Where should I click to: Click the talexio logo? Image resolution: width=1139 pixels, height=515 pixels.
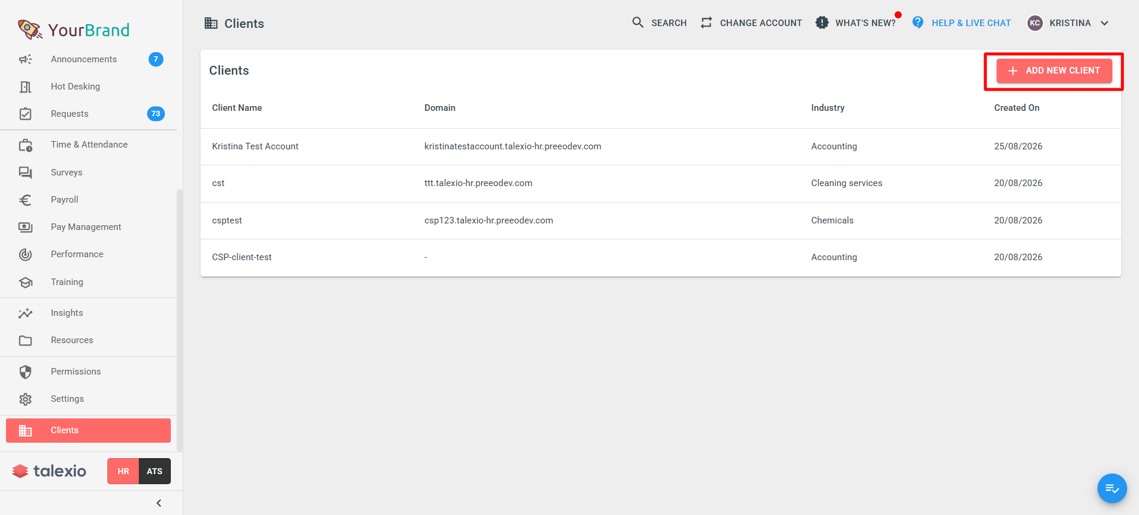pyautogui.click(x=49, y=471)
